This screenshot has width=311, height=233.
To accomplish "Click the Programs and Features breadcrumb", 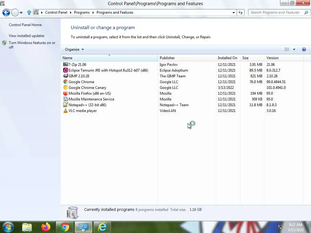I will pos(115,12).
